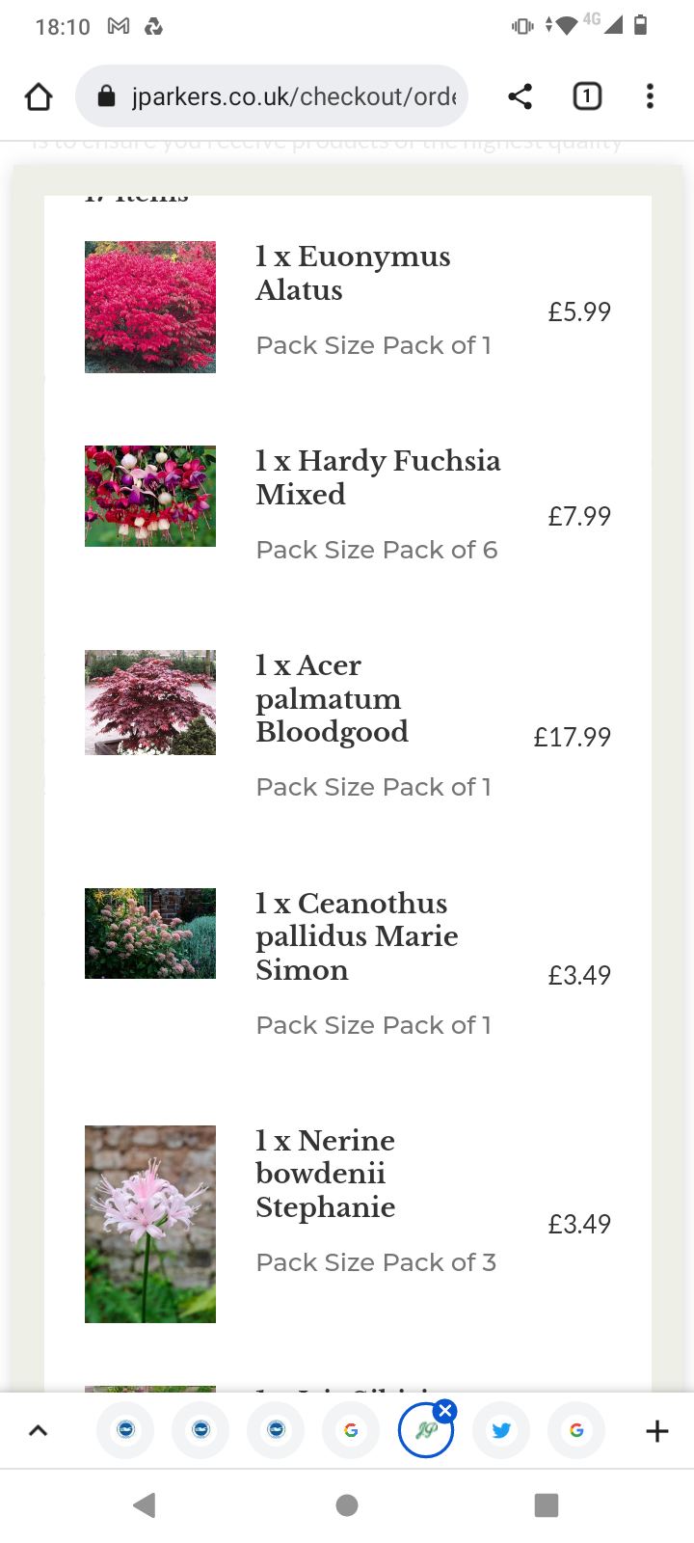Switch to the first Google tab
This screenshot has height=1543, width=694.
click(351, 1430)
